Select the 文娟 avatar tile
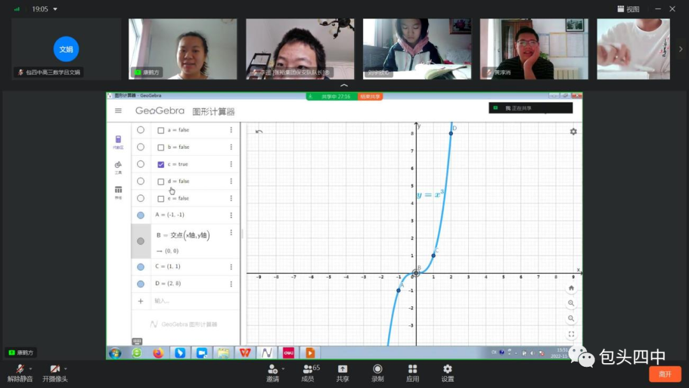 pyautogui.click(x=66, y=48)
